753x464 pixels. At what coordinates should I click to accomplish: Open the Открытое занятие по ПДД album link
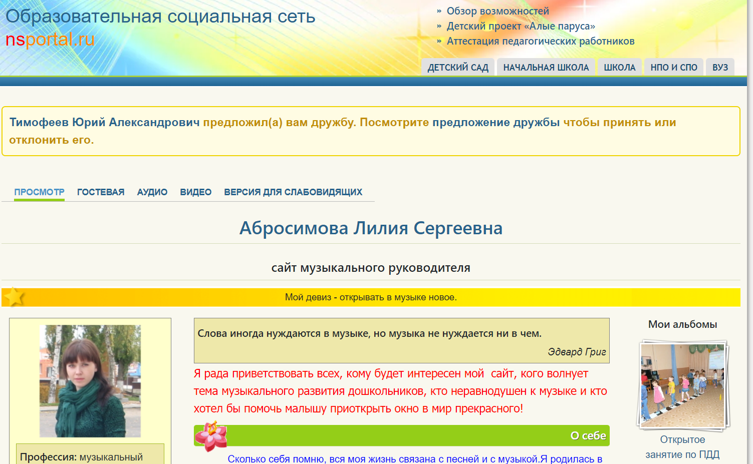click(682, 447)
